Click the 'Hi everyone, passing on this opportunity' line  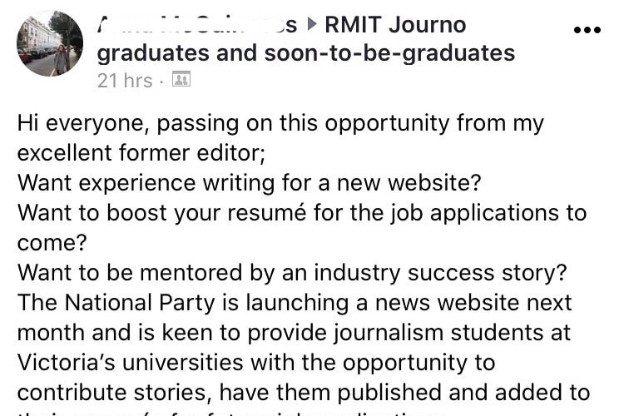tap(280, 124)
